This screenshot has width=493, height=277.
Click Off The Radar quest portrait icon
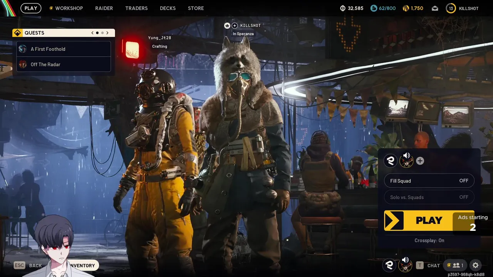tap(23, 64)
